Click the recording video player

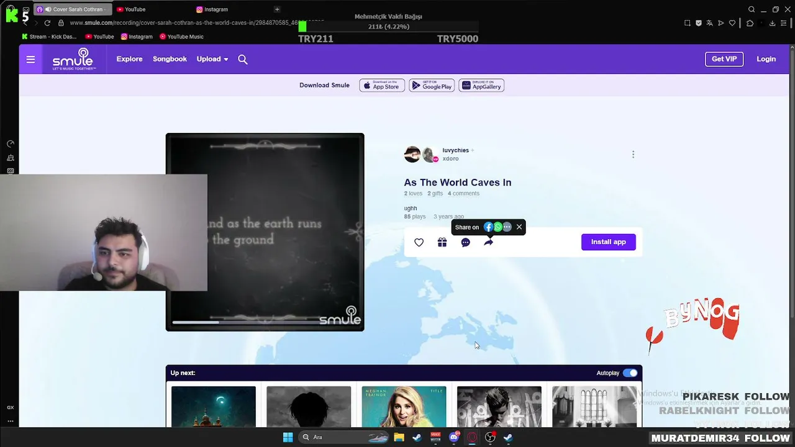pos(265,232)
